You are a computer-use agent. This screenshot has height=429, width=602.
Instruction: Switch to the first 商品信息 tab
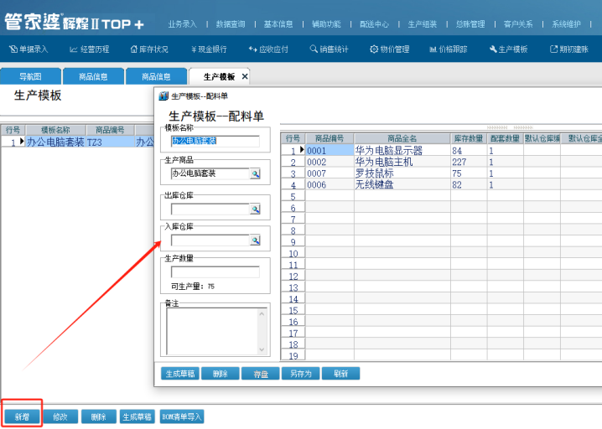(x=93, y=76)
